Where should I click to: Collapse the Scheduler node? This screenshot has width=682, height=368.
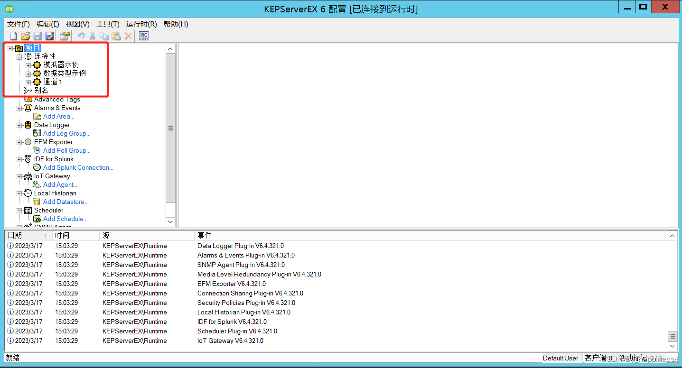[19, 210]
